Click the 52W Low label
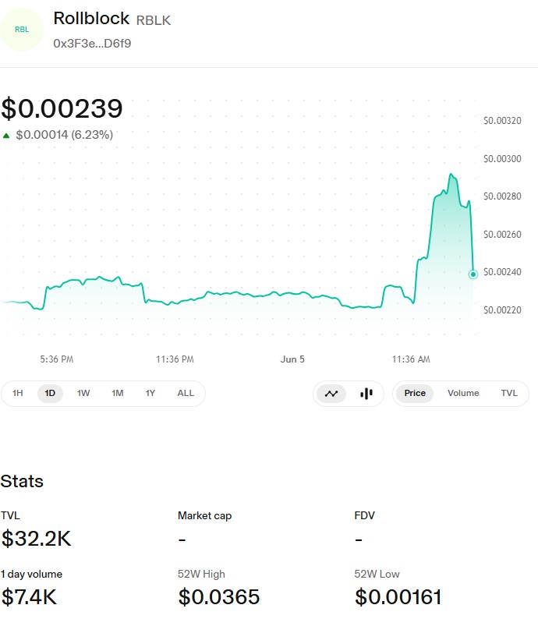The width and height of the screenshot is (538, 619). (x=377, y=574)
